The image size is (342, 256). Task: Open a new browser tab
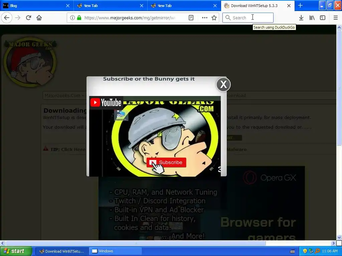300,5
